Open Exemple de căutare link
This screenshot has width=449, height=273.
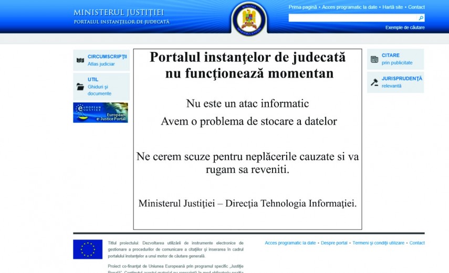pyautogui.click(x=405, y=27)
